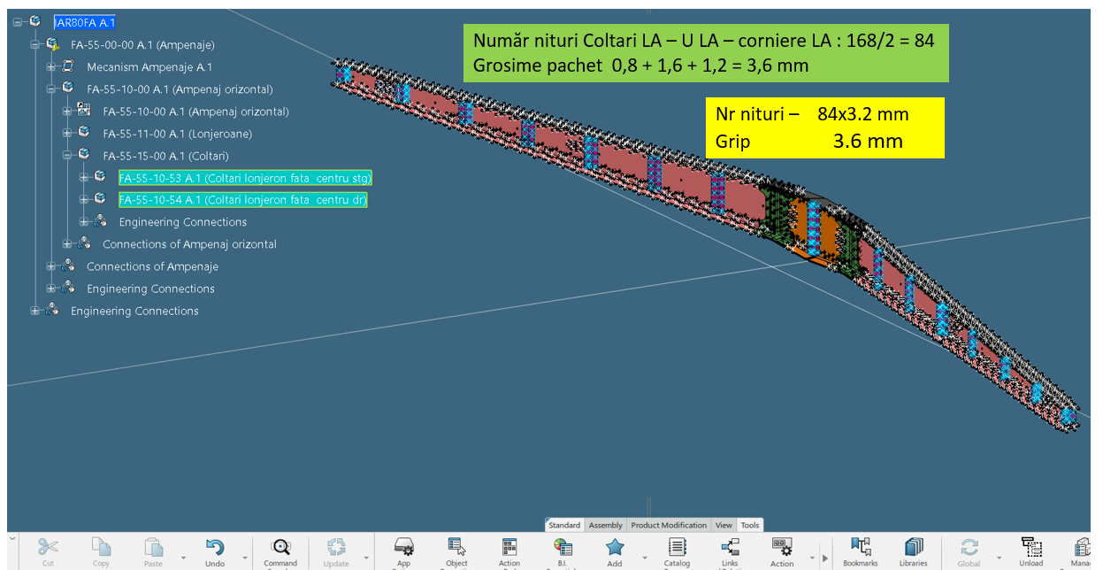This screenshot has height=570, width=1103.
Task: Select the View tab
Action: (x=724, y=525)
